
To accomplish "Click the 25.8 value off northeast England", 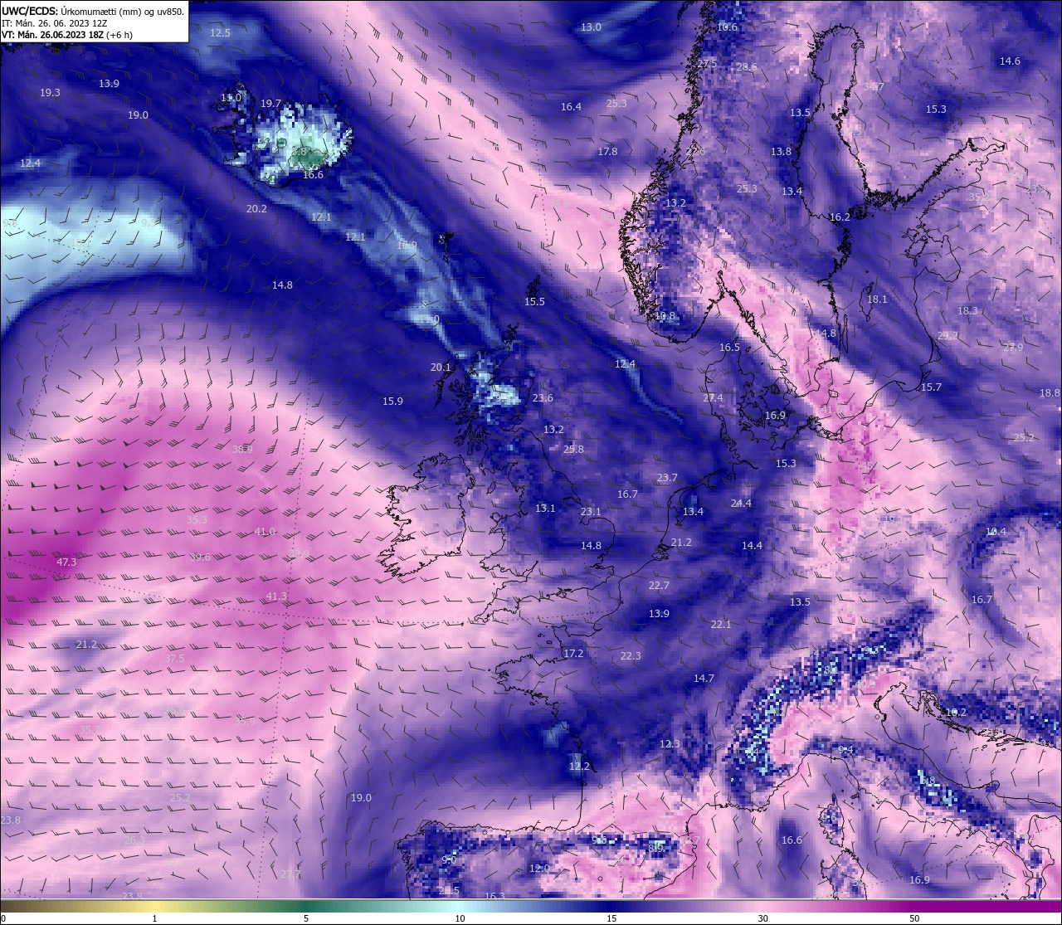I will point(573,450).
